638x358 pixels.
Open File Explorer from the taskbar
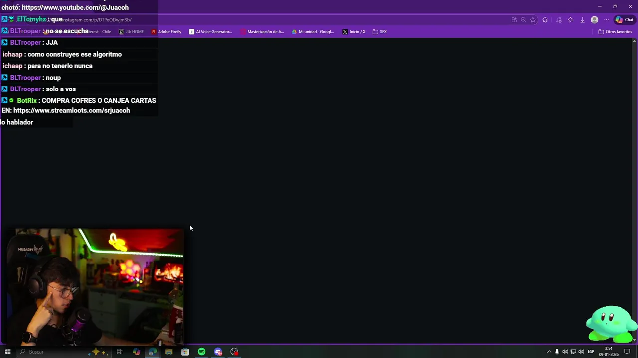pos(169,352)
